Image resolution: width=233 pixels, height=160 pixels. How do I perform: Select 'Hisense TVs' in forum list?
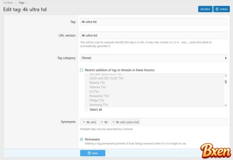[97, 87]
